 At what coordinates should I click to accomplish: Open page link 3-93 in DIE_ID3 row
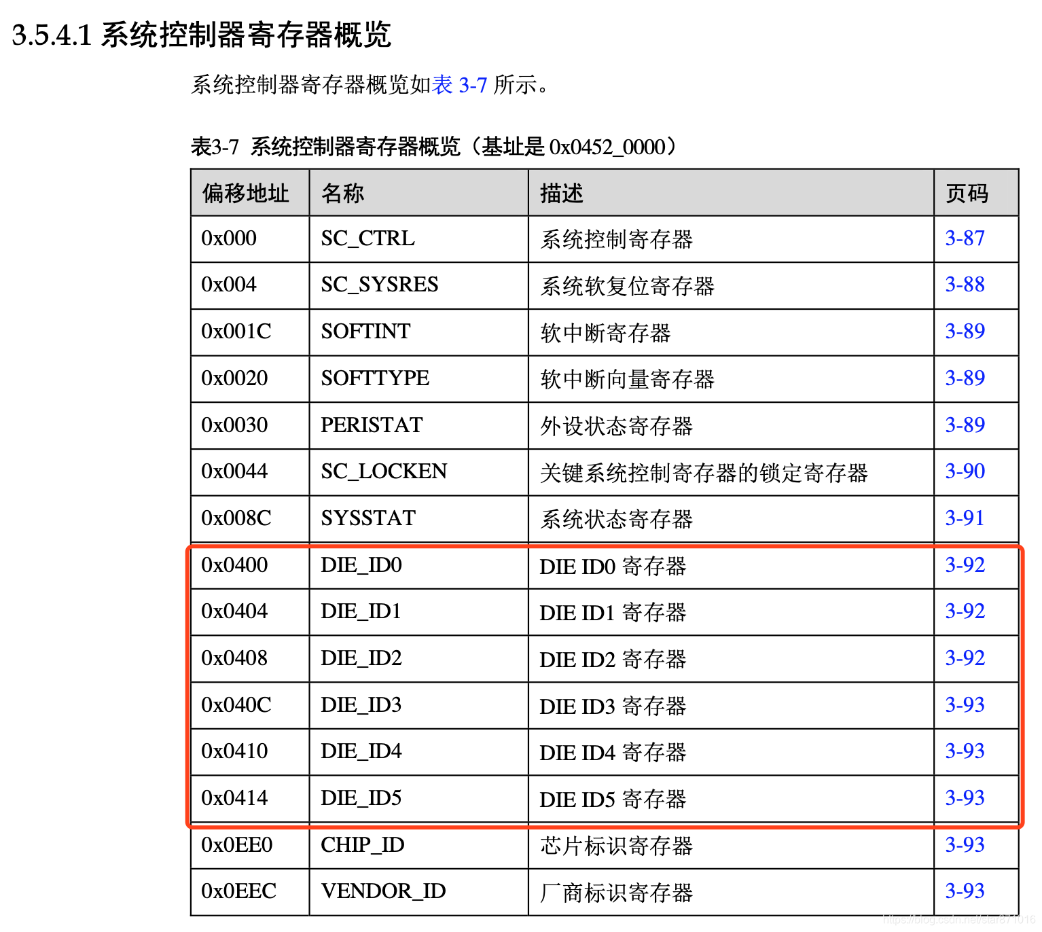(x=965, y=705)
